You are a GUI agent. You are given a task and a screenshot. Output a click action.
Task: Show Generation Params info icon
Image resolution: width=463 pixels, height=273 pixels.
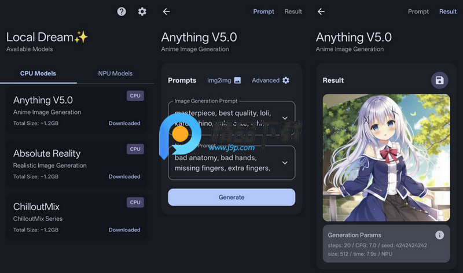tap(439, 235)
